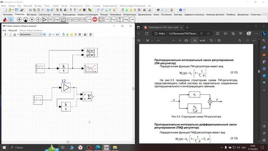The width and height of the screenshot is (268, 151).
Task: Open the Вставка menu
Action: (x=38, y=5)
